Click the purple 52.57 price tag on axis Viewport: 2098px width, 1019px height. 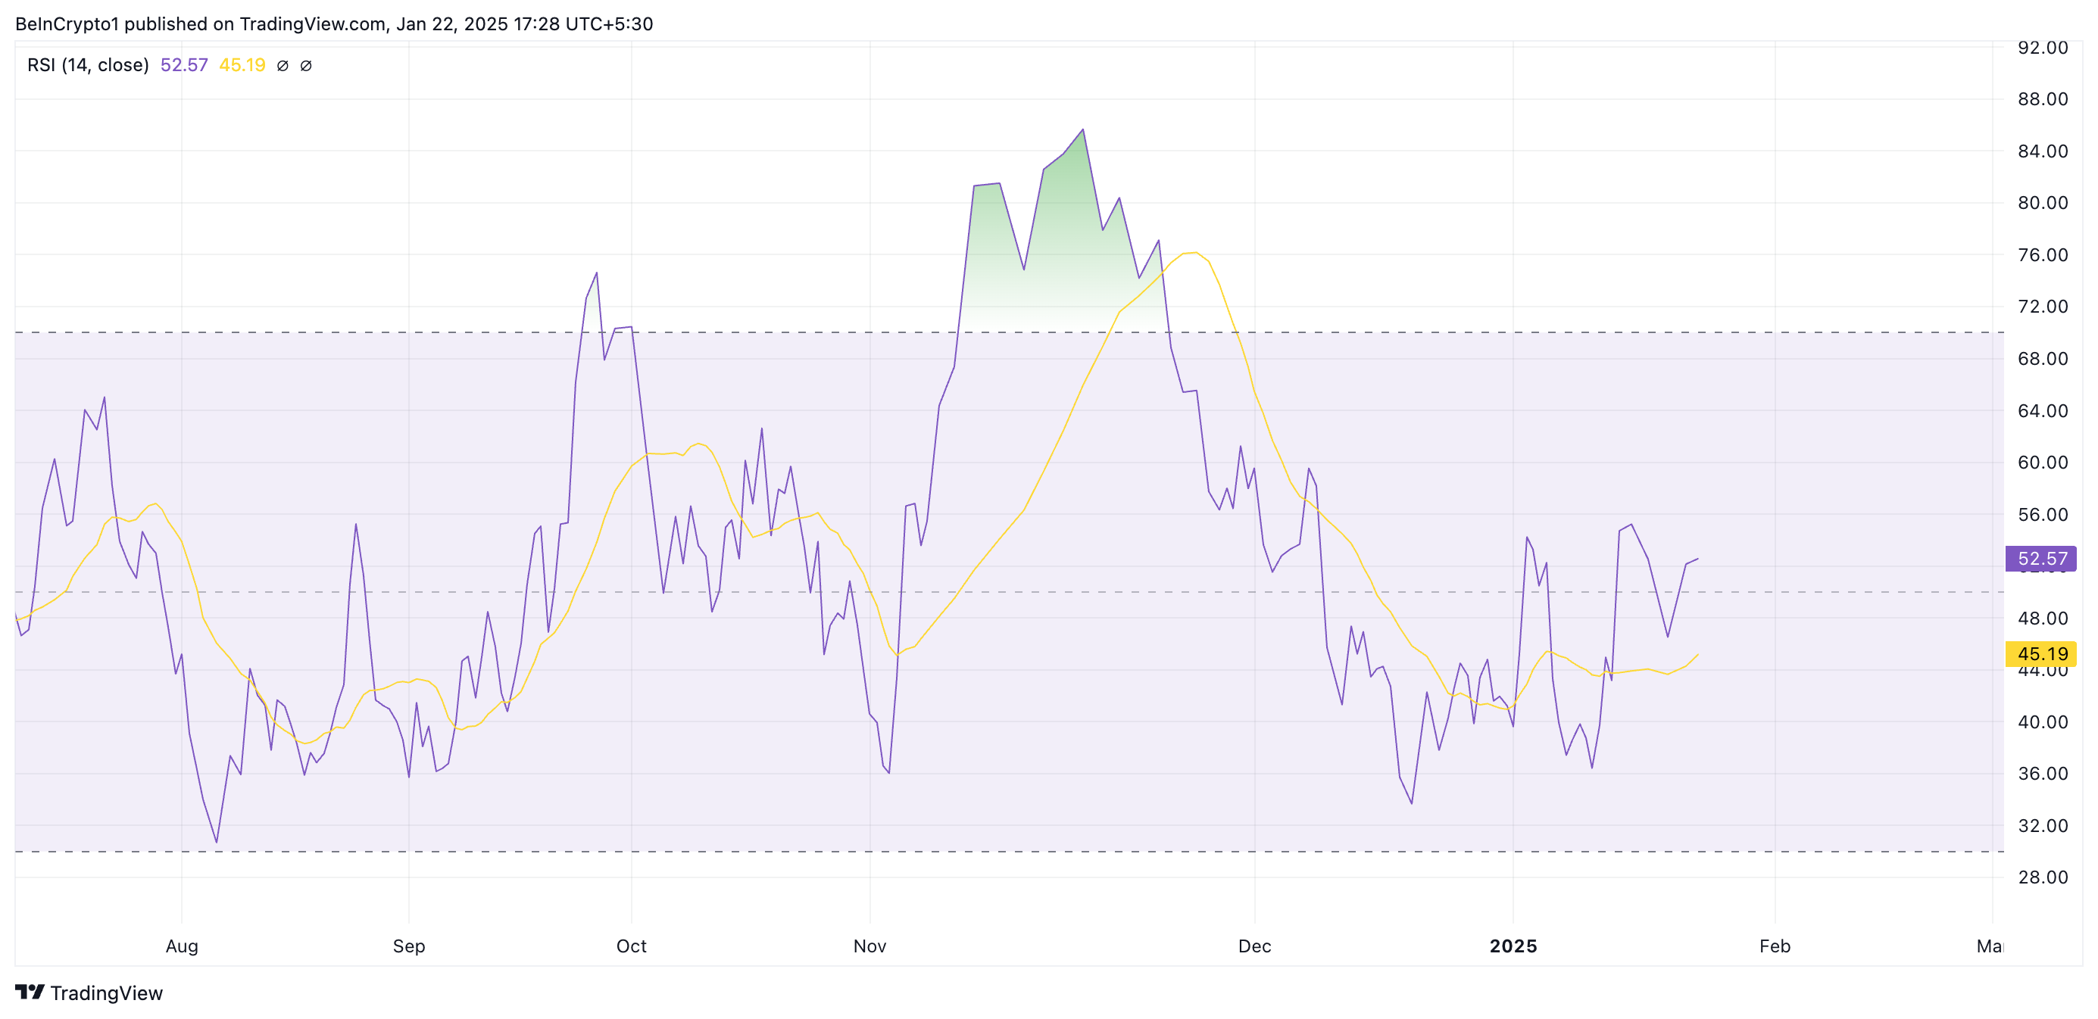tap(2041, 559)
